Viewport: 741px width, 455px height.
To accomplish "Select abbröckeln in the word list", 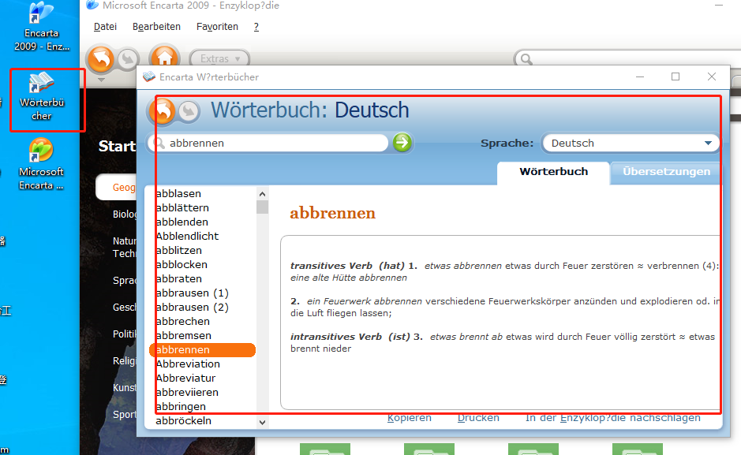I will coord(183,420).
